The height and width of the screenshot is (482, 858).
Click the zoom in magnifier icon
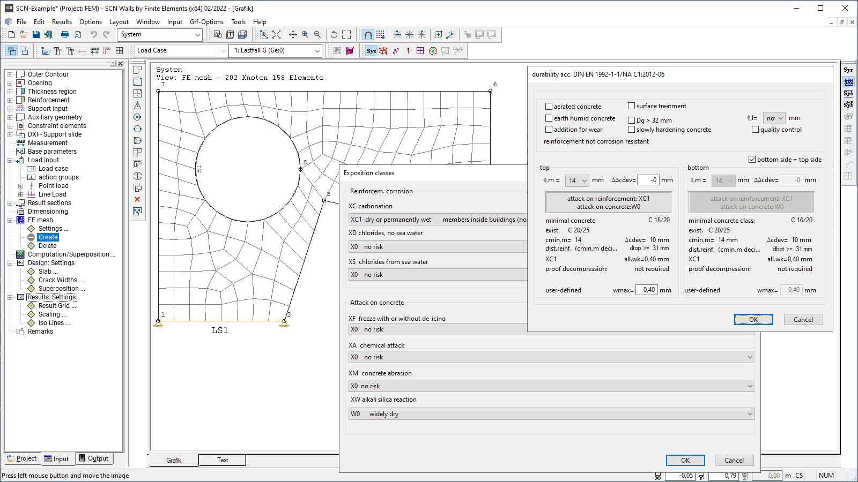click(305, 35)
